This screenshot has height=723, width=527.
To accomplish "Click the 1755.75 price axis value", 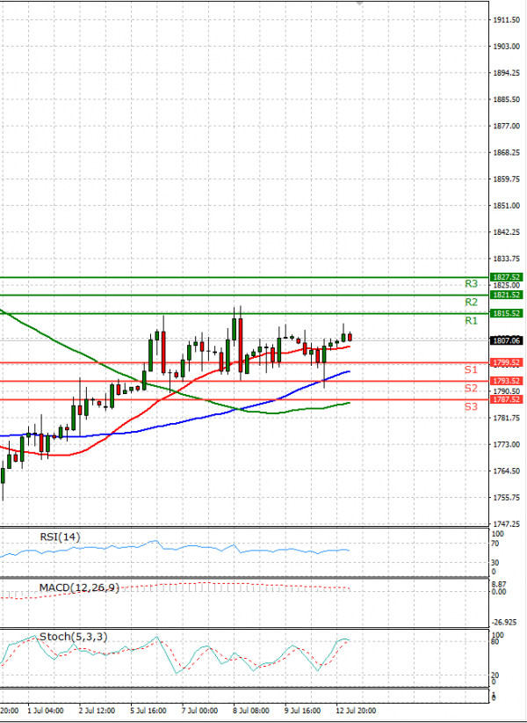I will (x=506, y=498).
